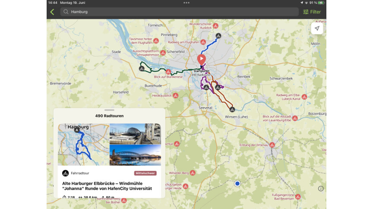Tap the Mittelschwer difficulty badge

tap(145, 173)
